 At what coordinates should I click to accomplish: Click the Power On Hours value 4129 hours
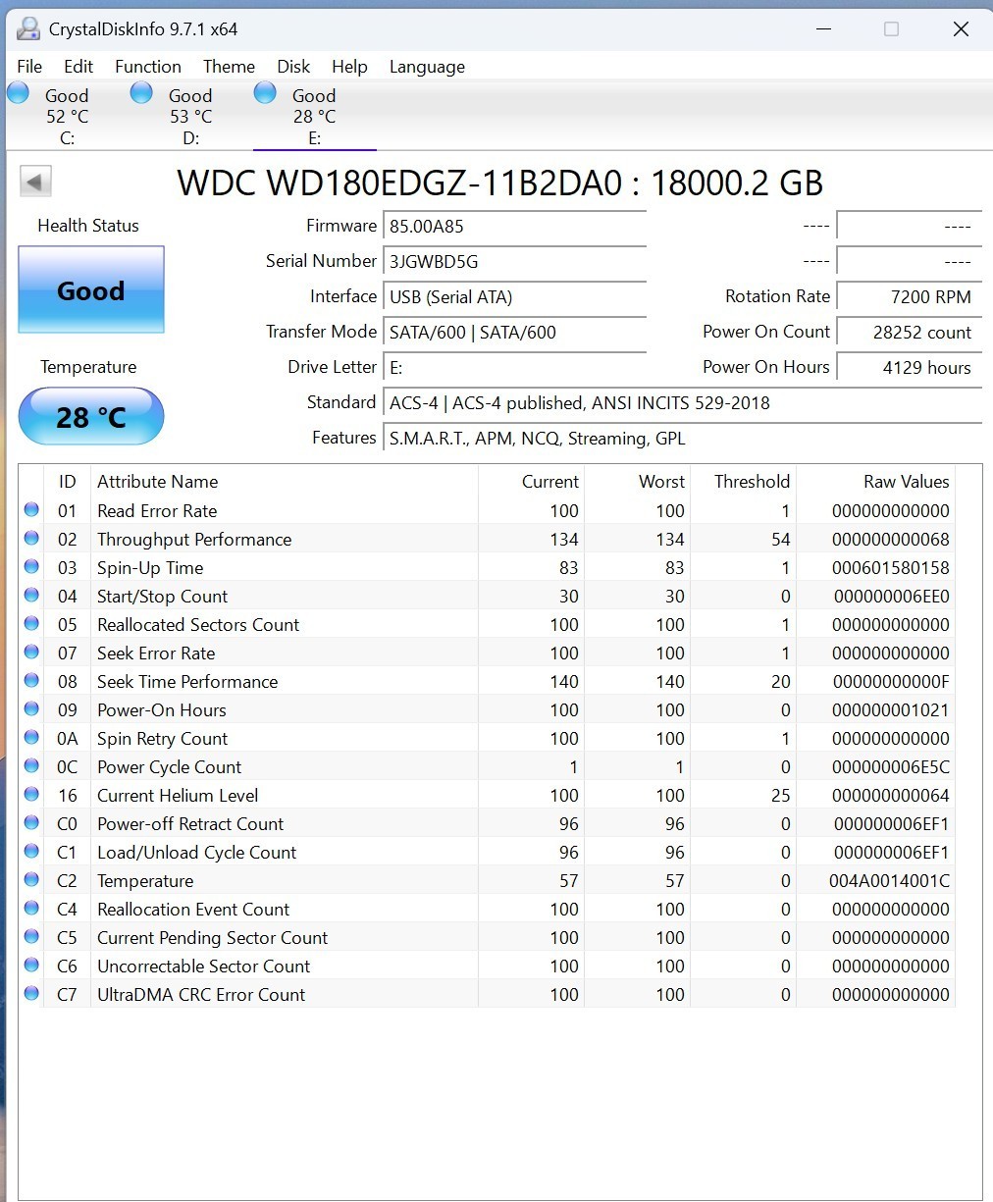[910, 368]
